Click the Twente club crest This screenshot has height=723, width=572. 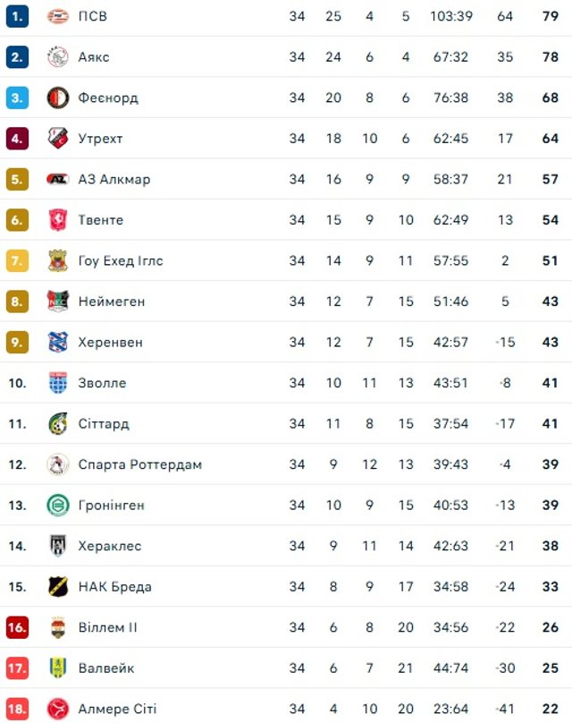click(x=58, y=220)
